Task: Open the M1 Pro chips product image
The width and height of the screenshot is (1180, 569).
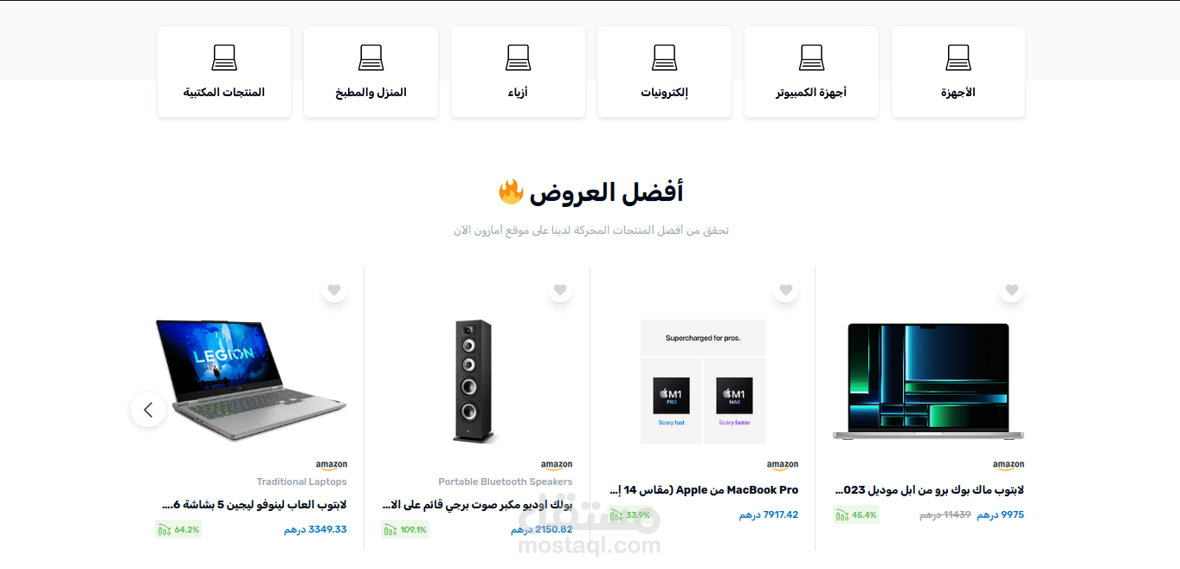Action: coord(703,382)
